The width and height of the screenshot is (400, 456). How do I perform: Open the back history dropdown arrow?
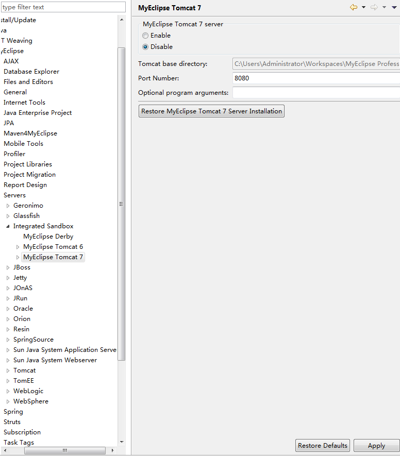[363, 7]
